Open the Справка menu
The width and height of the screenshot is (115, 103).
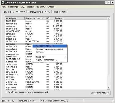(51, 7)
